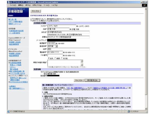Open the 編集 menu
The height and width of the screenshot is (114, 152).
(x=21, y=5)
